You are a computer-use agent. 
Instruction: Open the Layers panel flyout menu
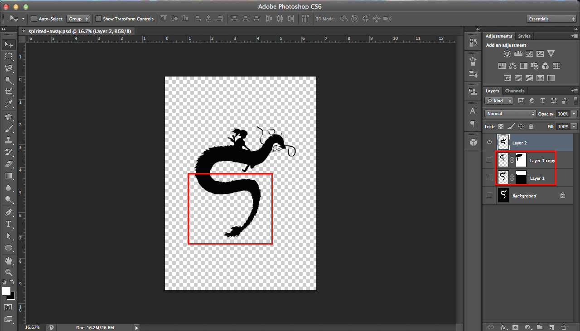click(575, 91)
